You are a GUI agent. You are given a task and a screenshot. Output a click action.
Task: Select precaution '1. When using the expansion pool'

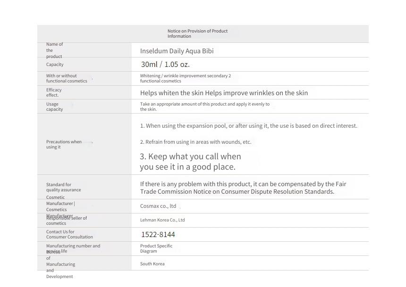184,126
